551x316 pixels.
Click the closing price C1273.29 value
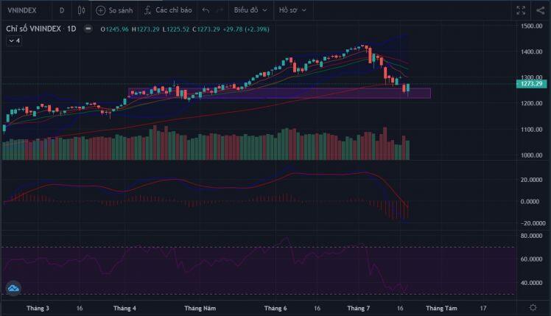click(206, 29)
